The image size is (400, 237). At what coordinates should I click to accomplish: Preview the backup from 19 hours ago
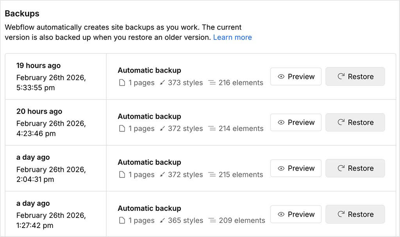pyautogui.click(x=296, y=77)
